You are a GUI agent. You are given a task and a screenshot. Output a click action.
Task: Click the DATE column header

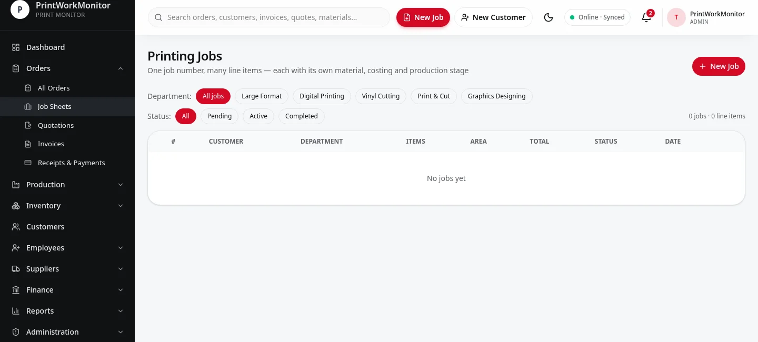(673, 142)
